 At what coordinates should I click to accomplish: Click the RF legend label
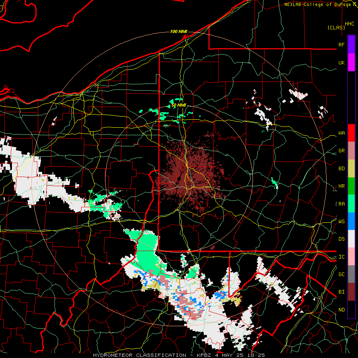tap(341, 45)
